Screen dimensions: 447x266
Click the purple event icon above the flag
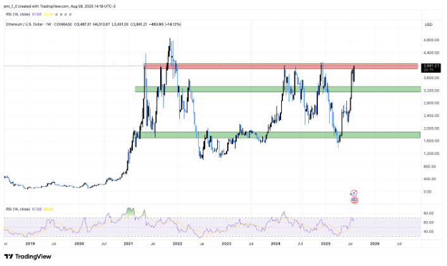pos(355,193)
